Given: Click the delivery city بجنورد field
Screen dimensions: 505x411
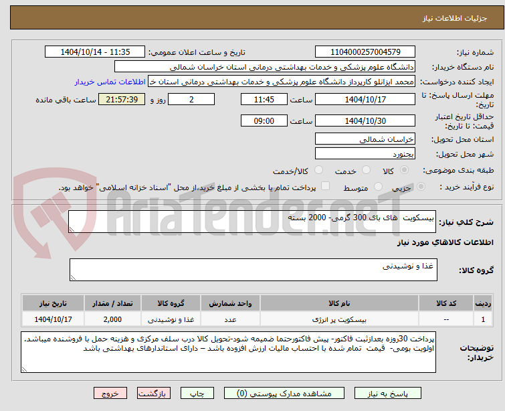Looking at the screenshot, I should 365,154.
